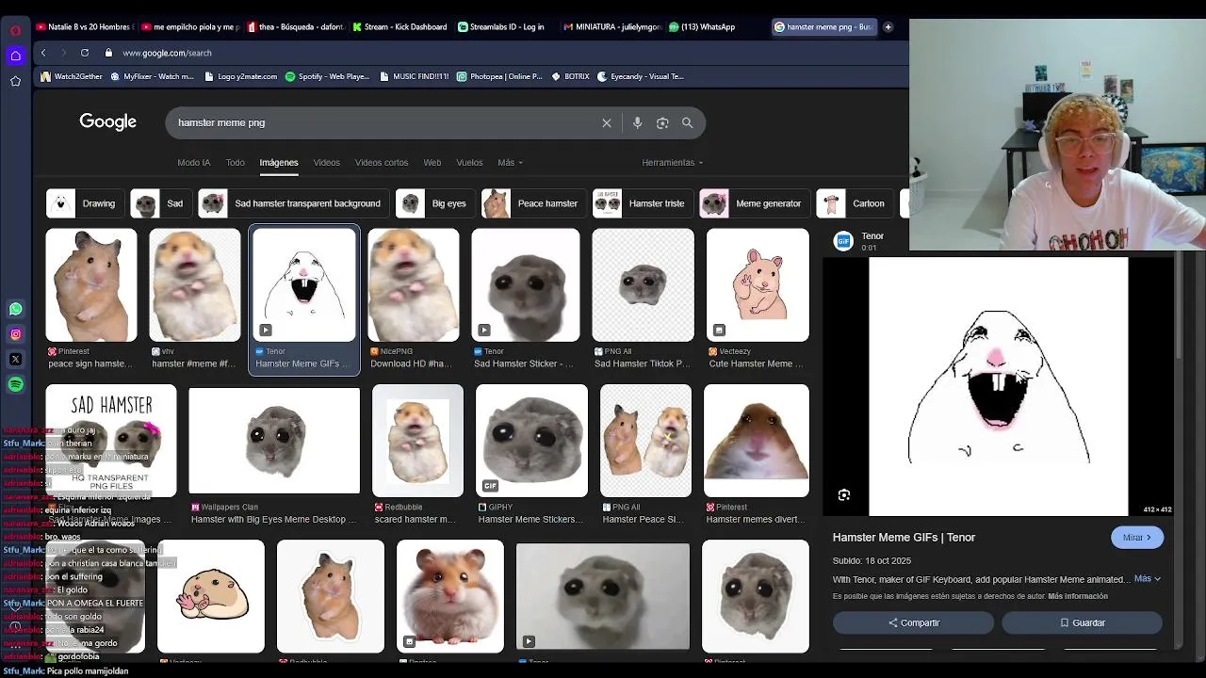Viewport: 1206px width, 678px height.
Task: Open BOTRIX bookmark
Action: (571, 76)
